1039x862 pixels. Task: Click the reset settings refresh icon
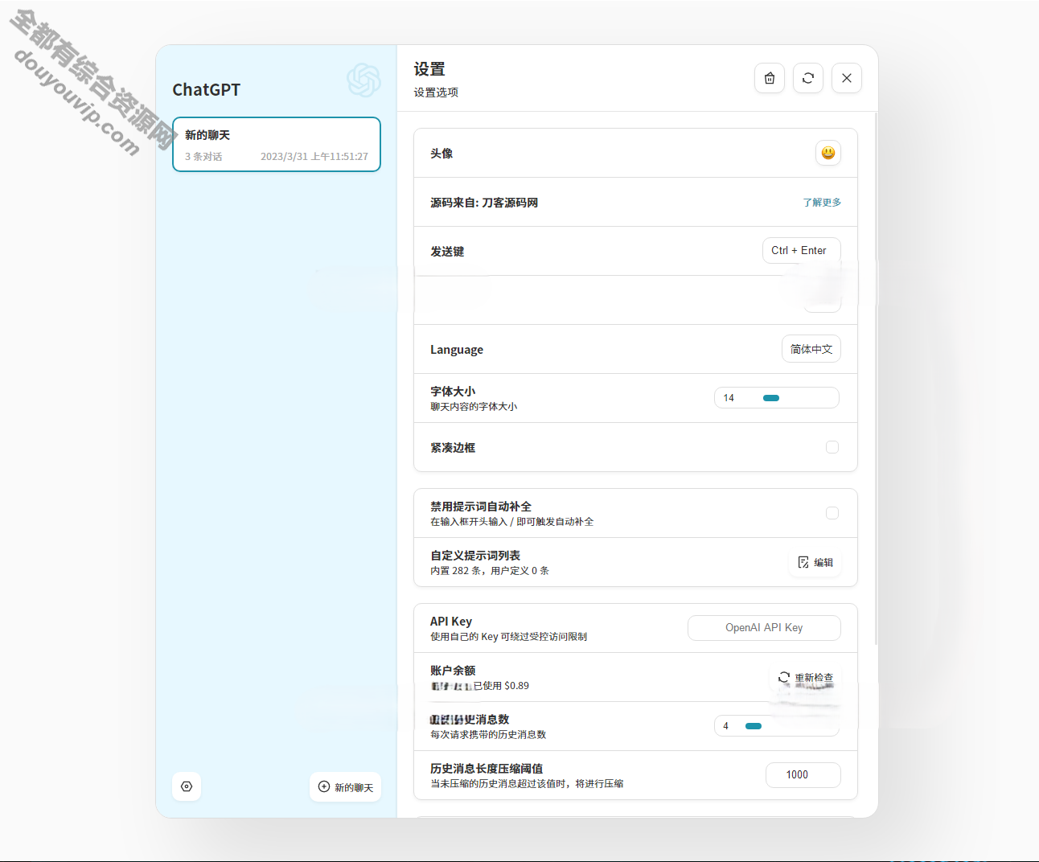808,78
